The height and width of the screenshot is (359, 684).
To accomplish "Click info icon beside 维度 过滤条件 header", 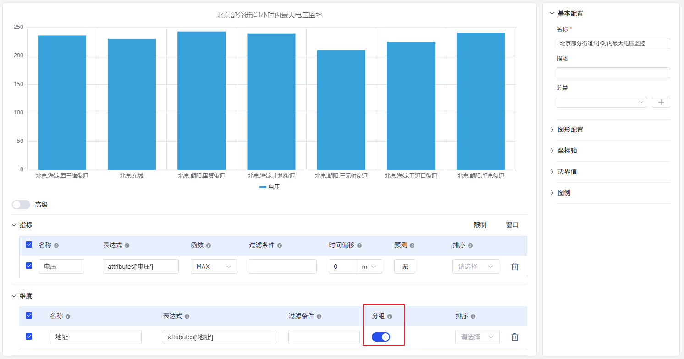I will tap(319, 316).
